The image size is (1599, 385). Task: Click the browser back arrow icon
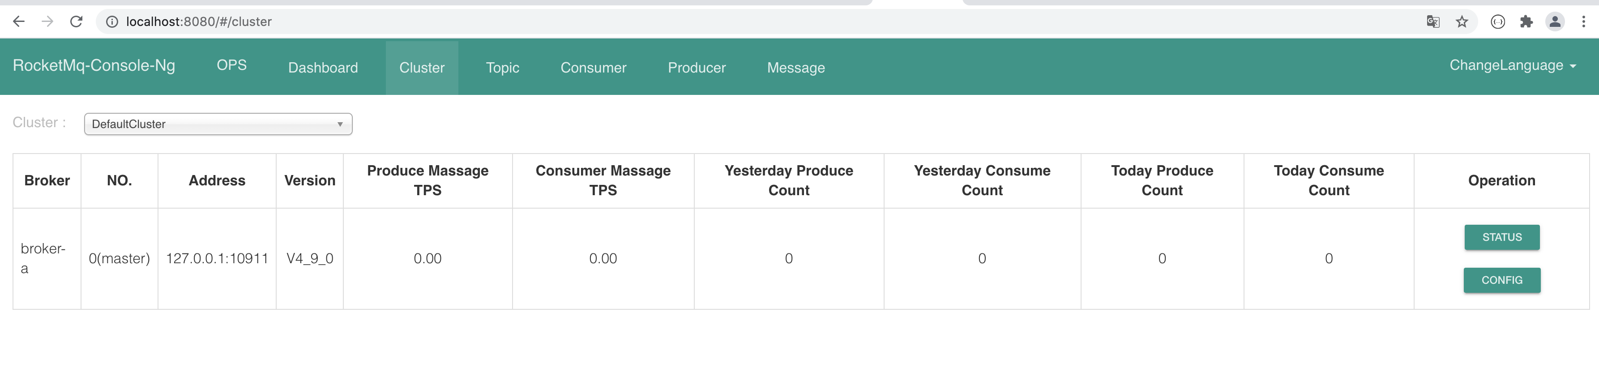pos(19,22)
